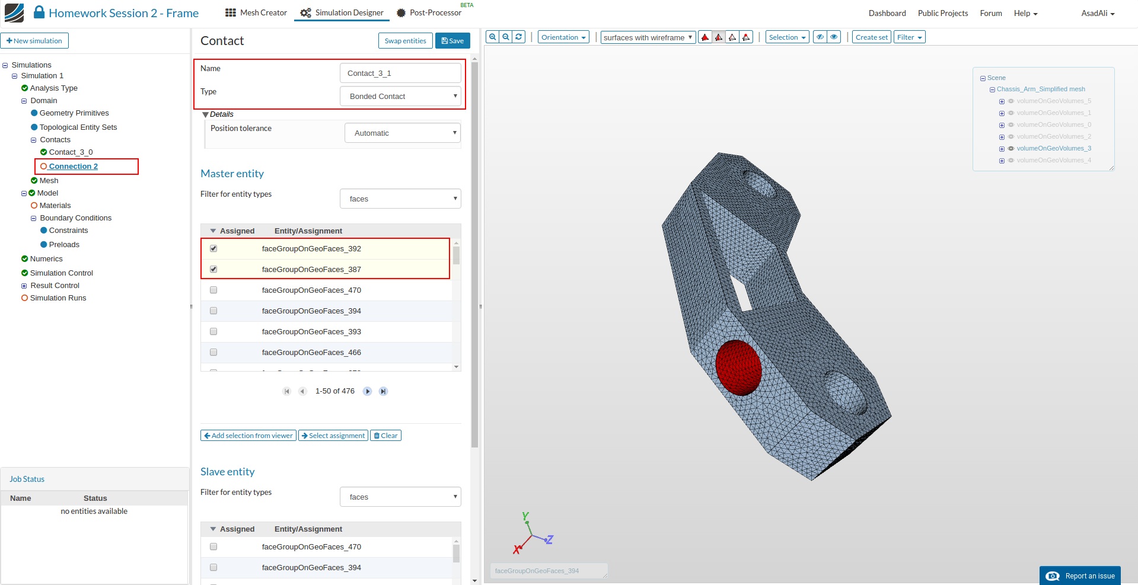Click the hide selection crossed-eye icon

(820, 37)
